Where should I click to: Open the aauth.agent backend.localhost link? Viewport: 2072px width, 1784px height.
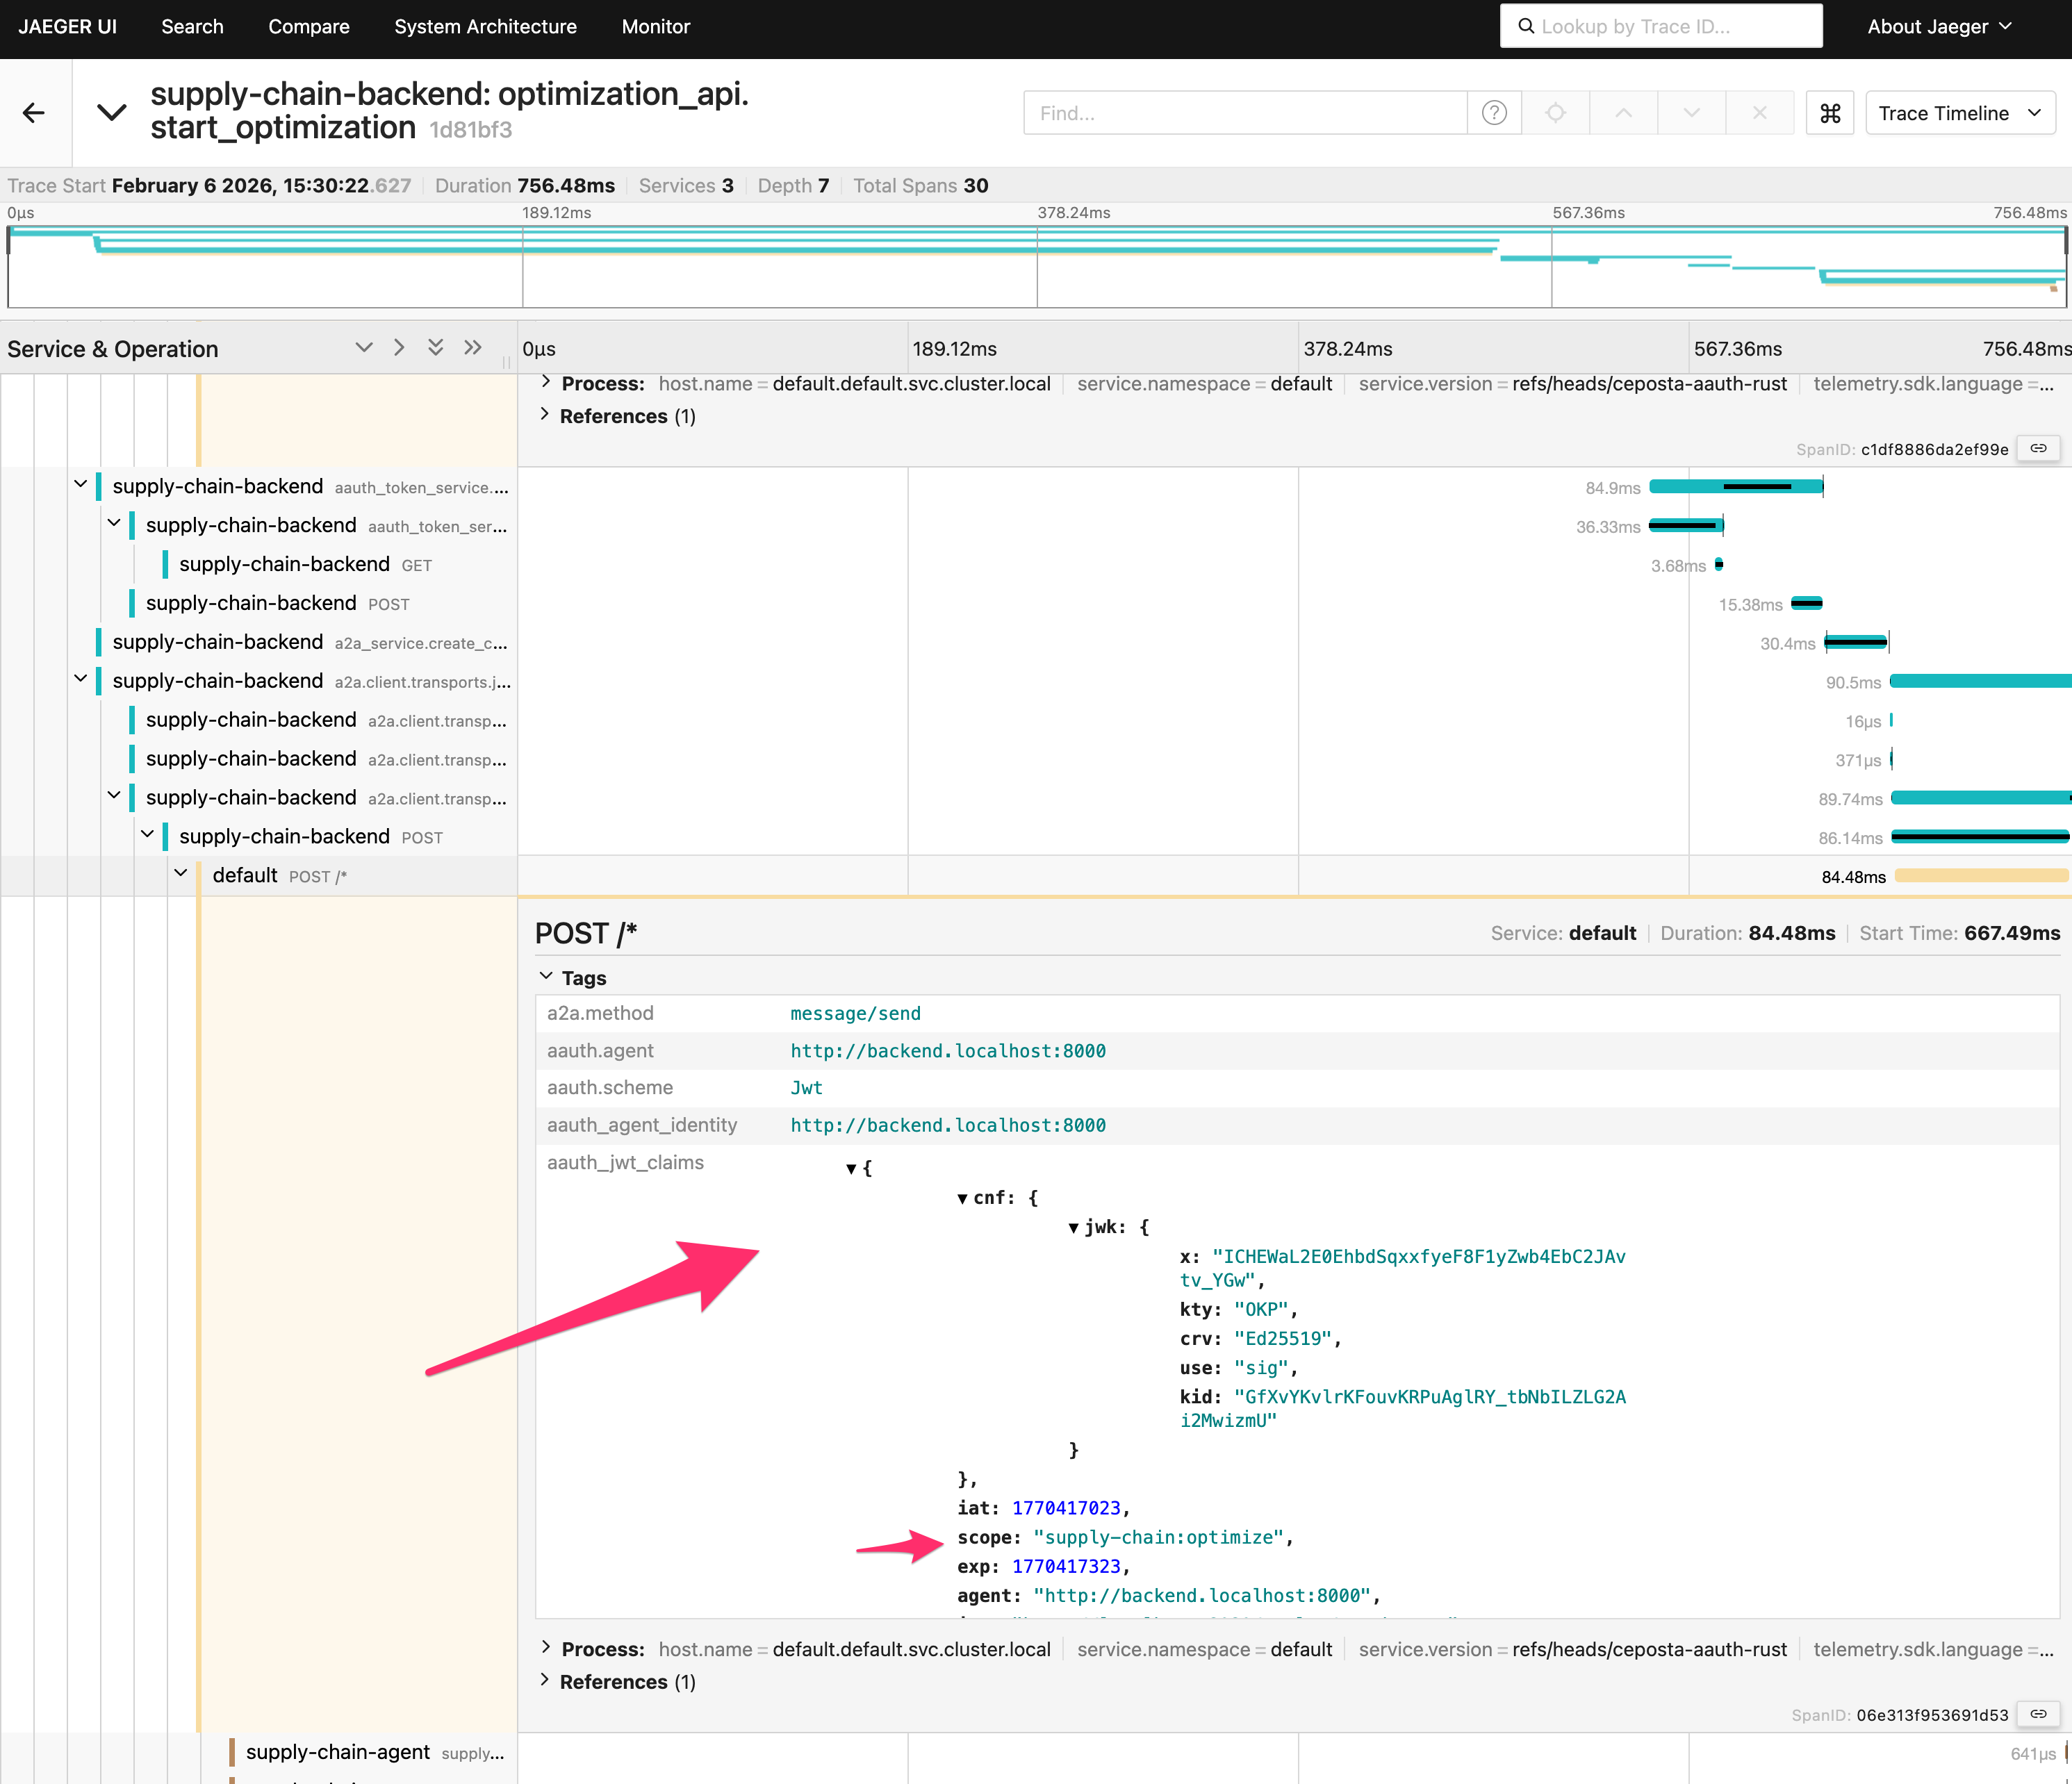(x=947, y=1051)
